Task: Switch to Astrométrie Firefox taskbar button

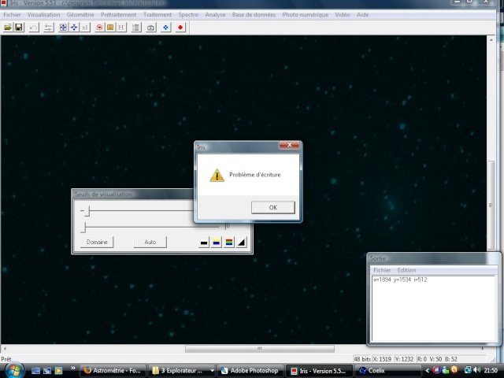Action: [x=113, y=371]
